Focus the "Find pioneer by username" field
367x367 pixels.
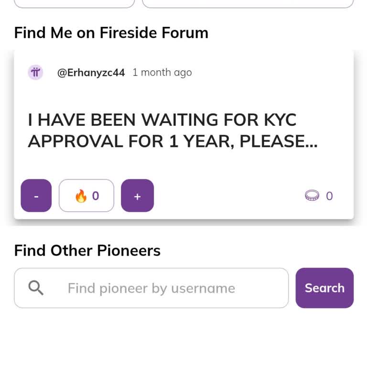coord(151,288)
